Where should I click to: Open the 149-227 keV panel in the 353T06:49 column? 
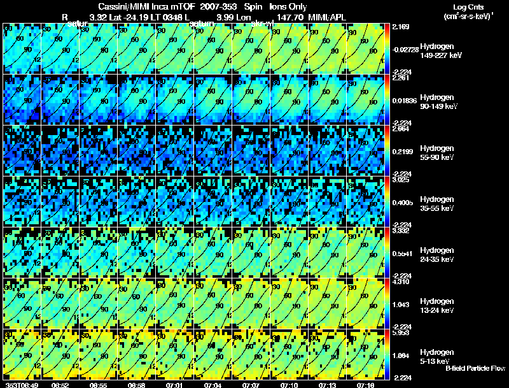pyautogui.click(x=22, y=49)
